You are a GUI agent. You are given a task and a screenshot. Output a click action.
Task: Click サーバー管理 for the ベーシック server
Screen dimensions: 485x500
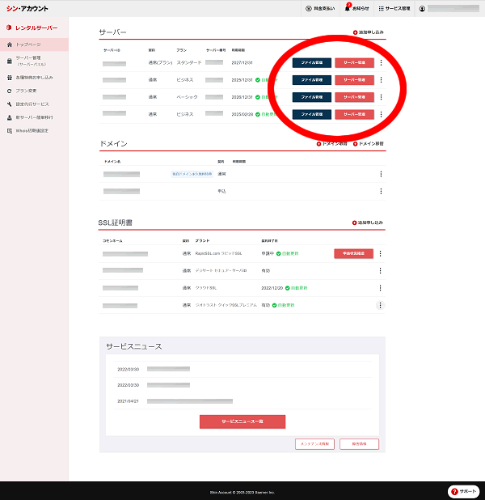(x=354, y=97)
